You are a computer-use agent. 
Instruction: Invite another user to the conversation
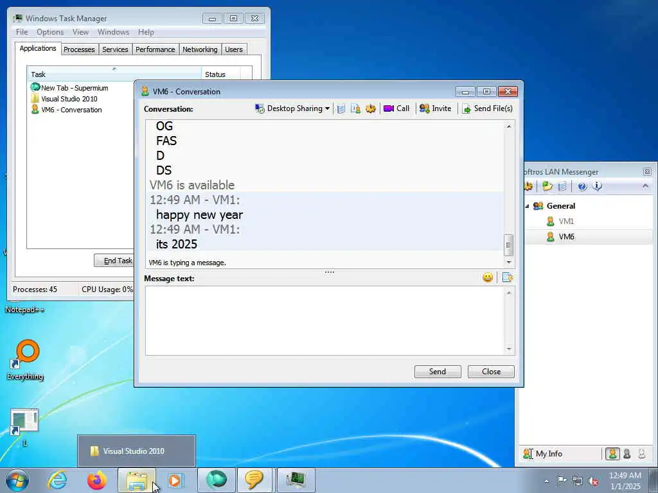tap(436, 108)
